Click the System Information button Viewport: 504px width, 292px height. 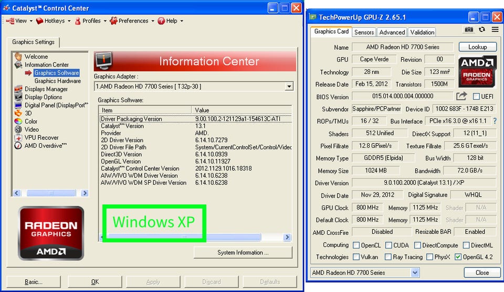pos(243,253)
